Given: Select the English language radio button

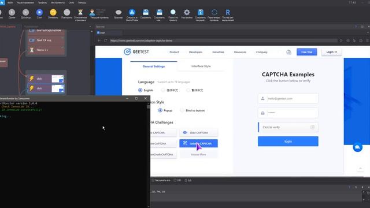Looking at the screenshot, I should click(x=140, y=90).
